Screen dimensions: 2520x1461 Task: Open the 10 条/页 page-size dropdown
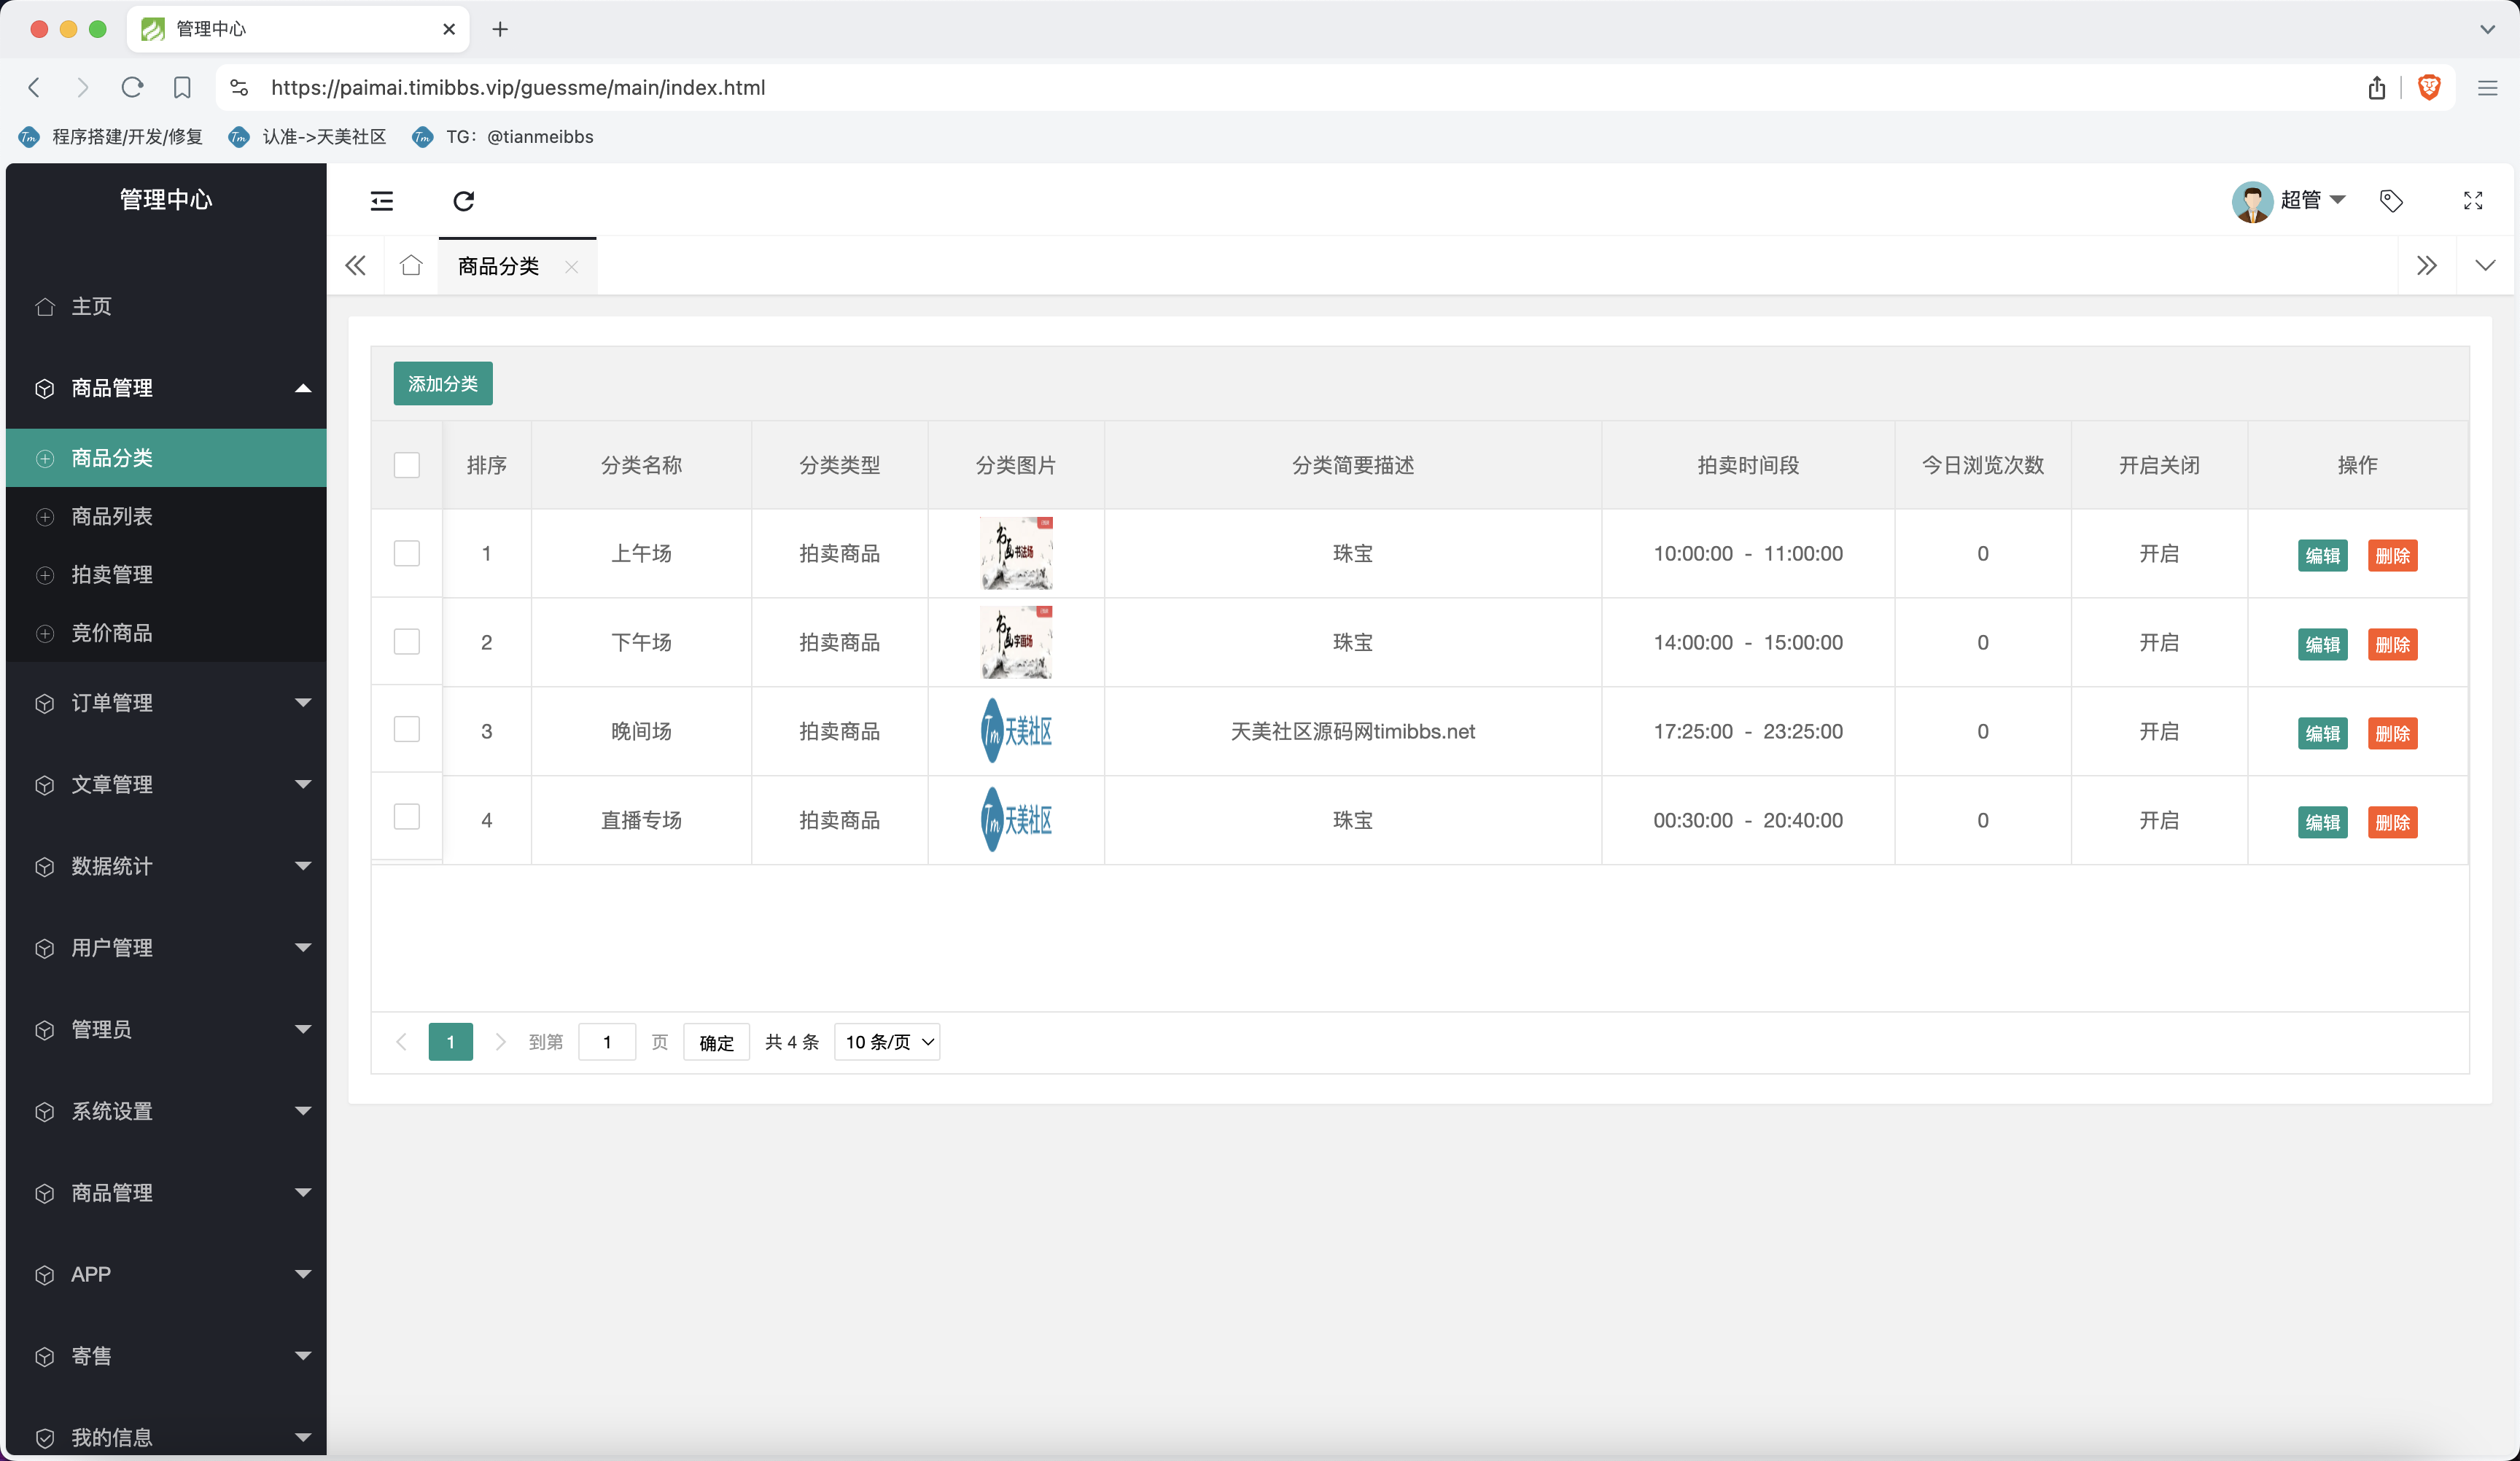tap(887, 1042)
